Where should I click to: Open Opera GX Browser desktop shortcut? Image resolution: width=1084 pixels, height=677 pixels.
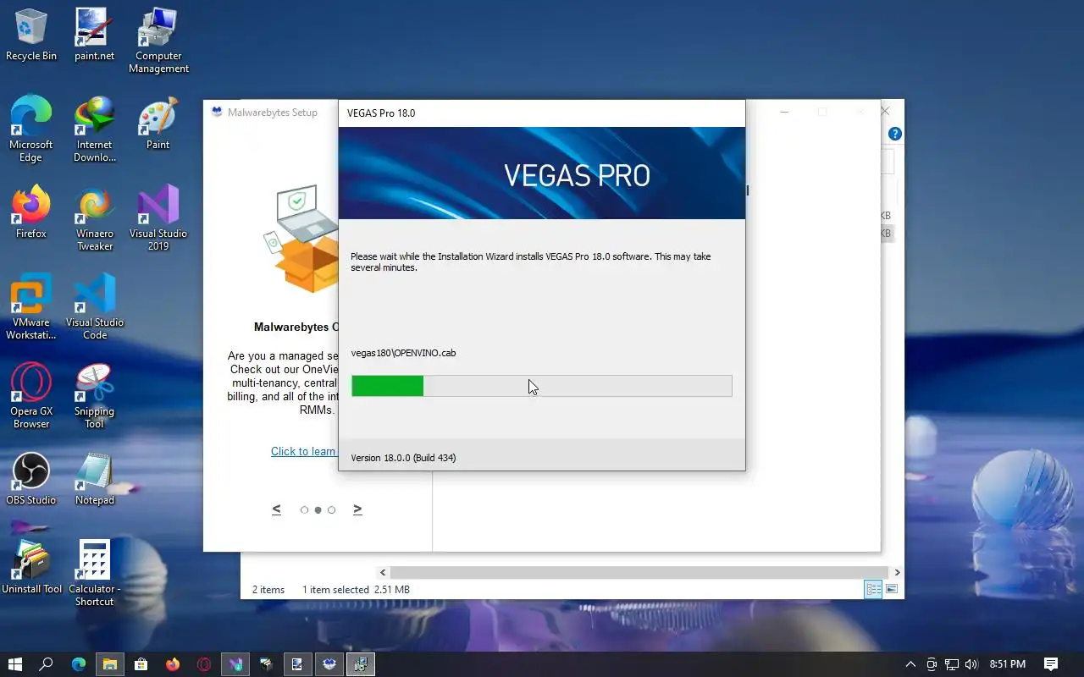coord(31,396)
